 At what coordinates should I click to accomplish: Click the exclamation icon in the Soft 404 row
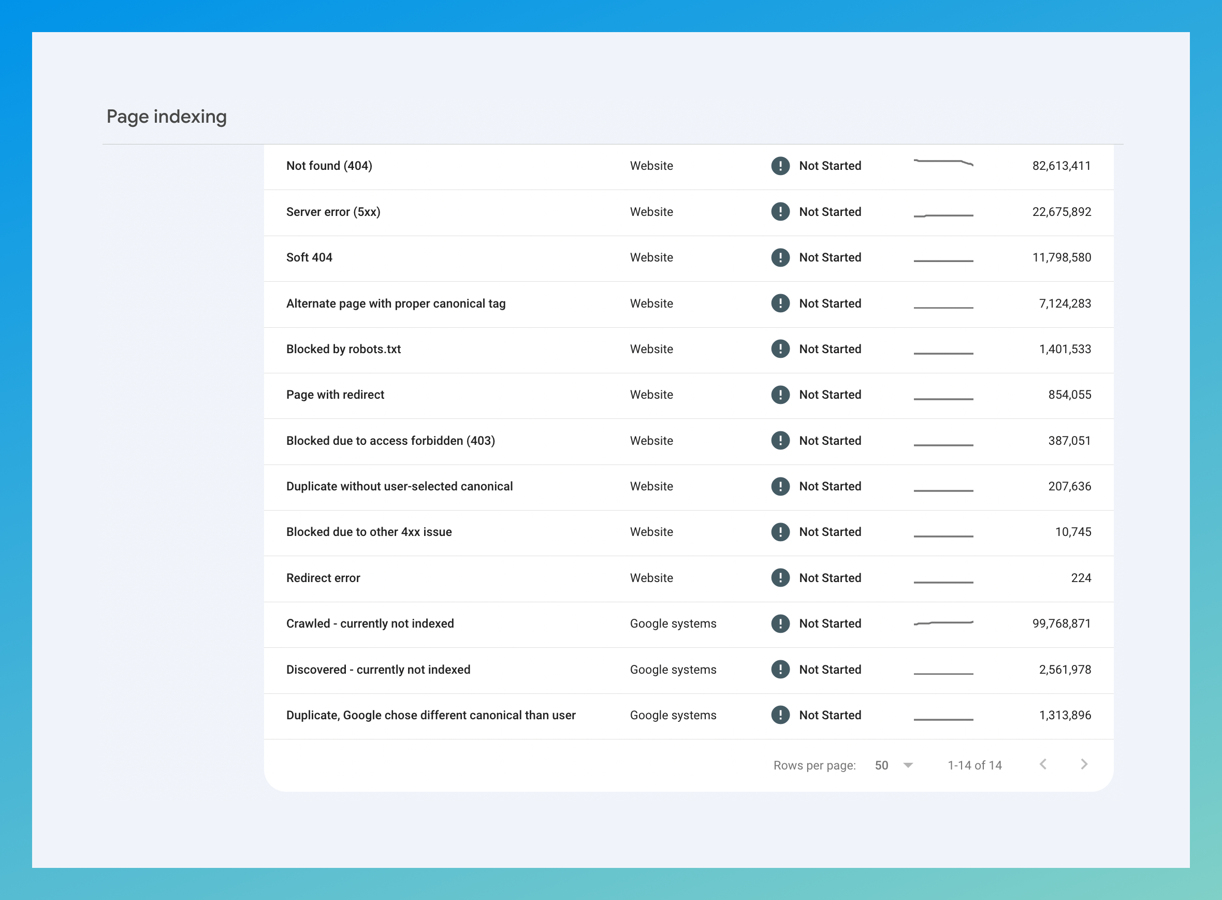tap(780, 257)
